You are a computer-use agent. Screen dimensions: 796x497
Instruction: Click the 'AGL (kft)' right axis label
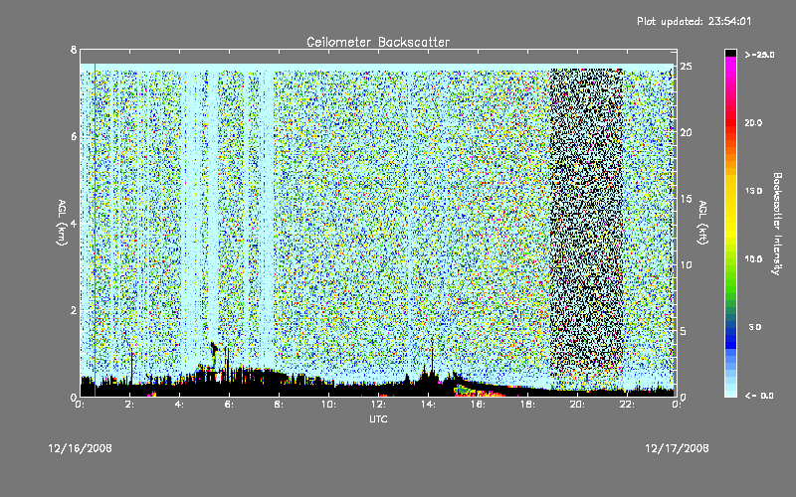pyautogui.click(x=702, y=223)
